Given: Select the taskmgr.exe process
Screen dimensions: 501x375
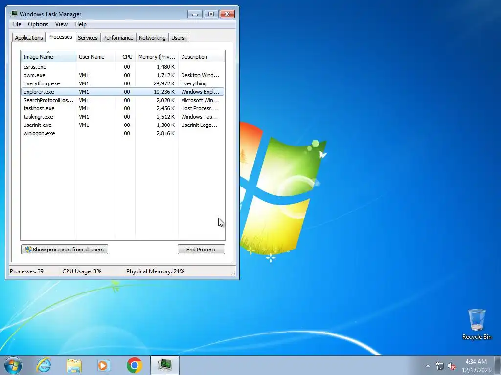Looking at the screenshot, I should (122, 117).
